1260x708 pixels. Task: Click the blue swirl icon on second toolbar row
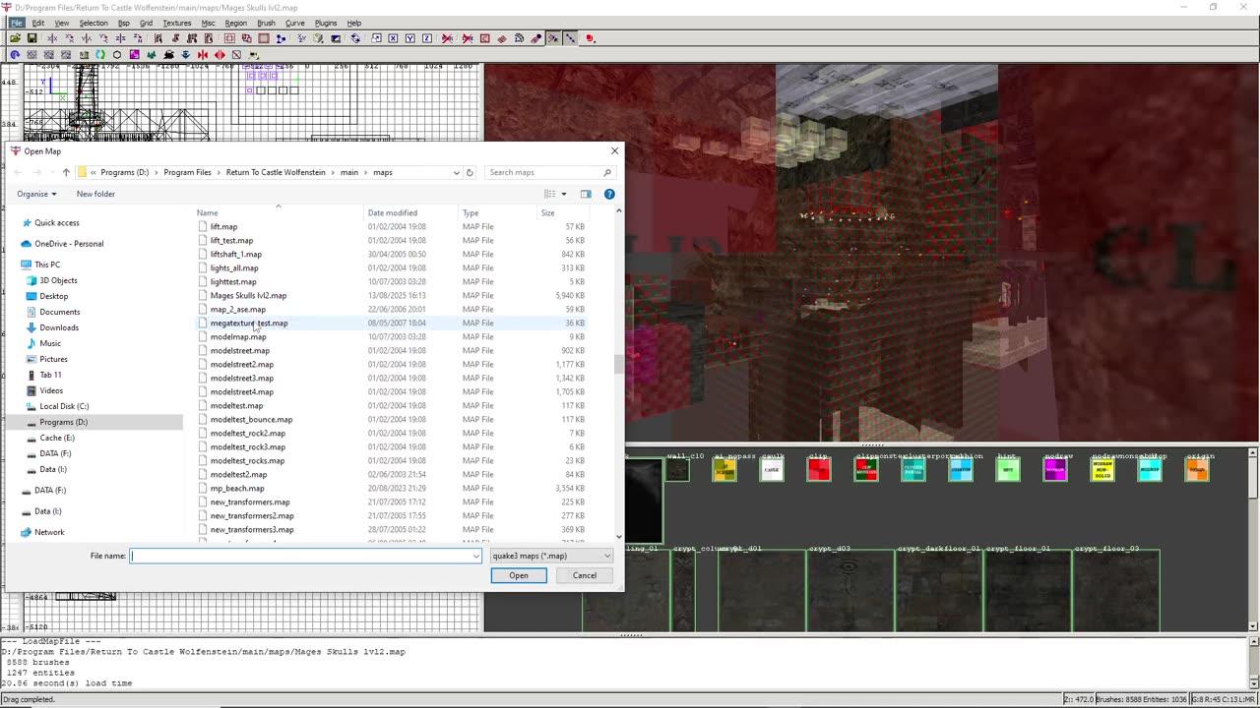[15, 54]
